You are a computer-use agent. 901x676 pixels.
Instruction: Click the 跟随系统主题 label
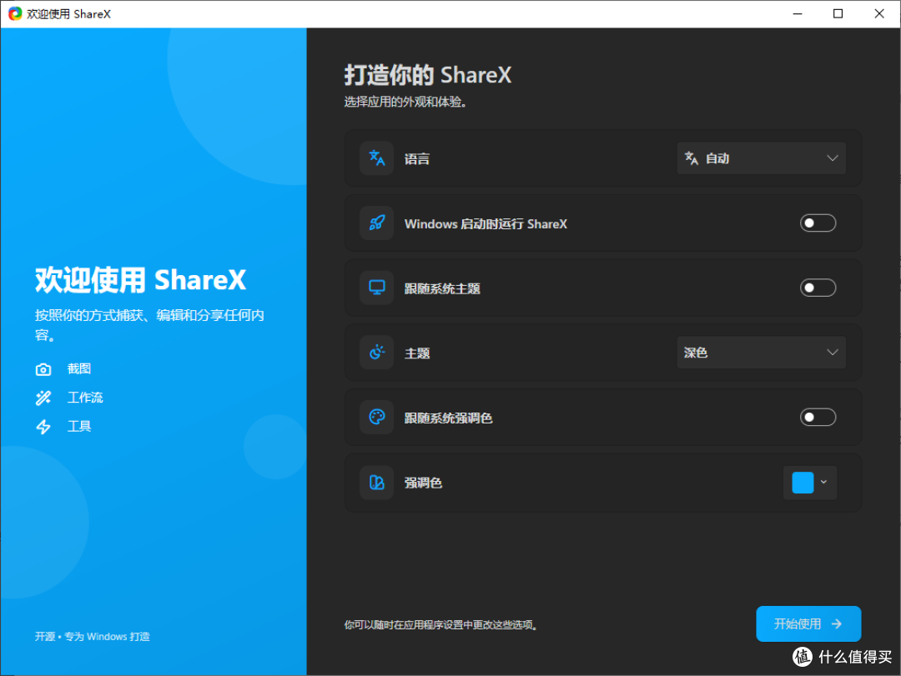point(442,288)
